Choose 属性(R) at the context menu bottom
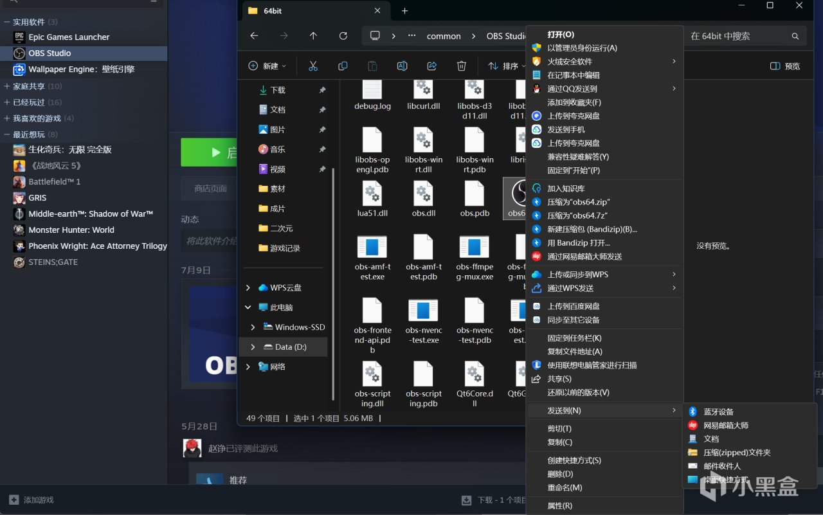The height and width of the screenshot is (515, 823). [604, 506]
